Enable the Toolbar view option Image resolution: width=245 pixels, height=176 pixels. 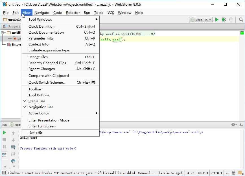60,89
